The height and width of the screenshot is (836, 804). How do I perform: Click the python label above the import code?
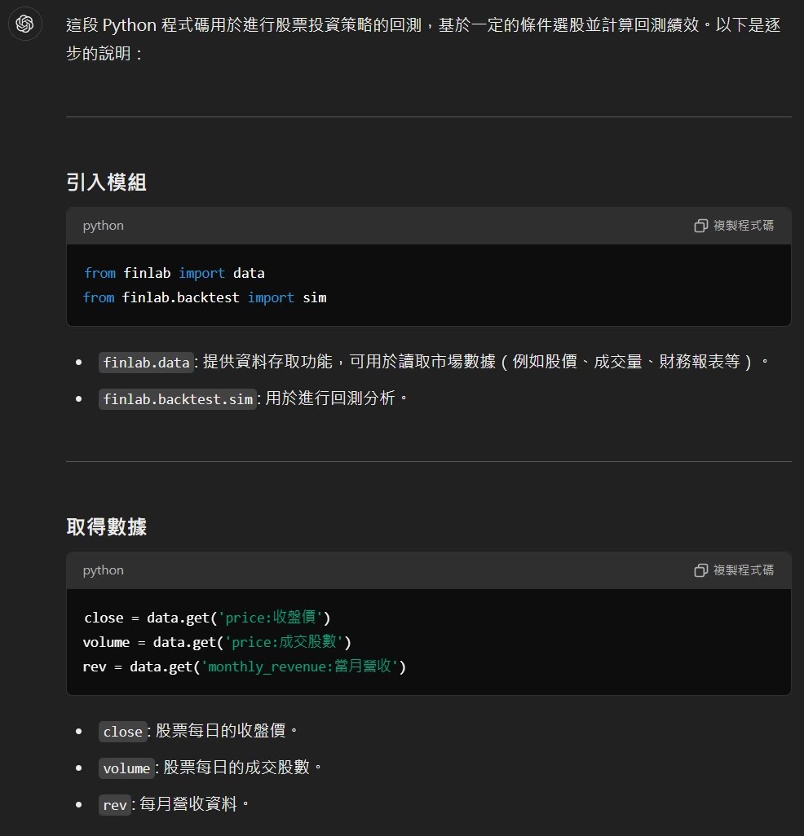[x=103, y=226]
